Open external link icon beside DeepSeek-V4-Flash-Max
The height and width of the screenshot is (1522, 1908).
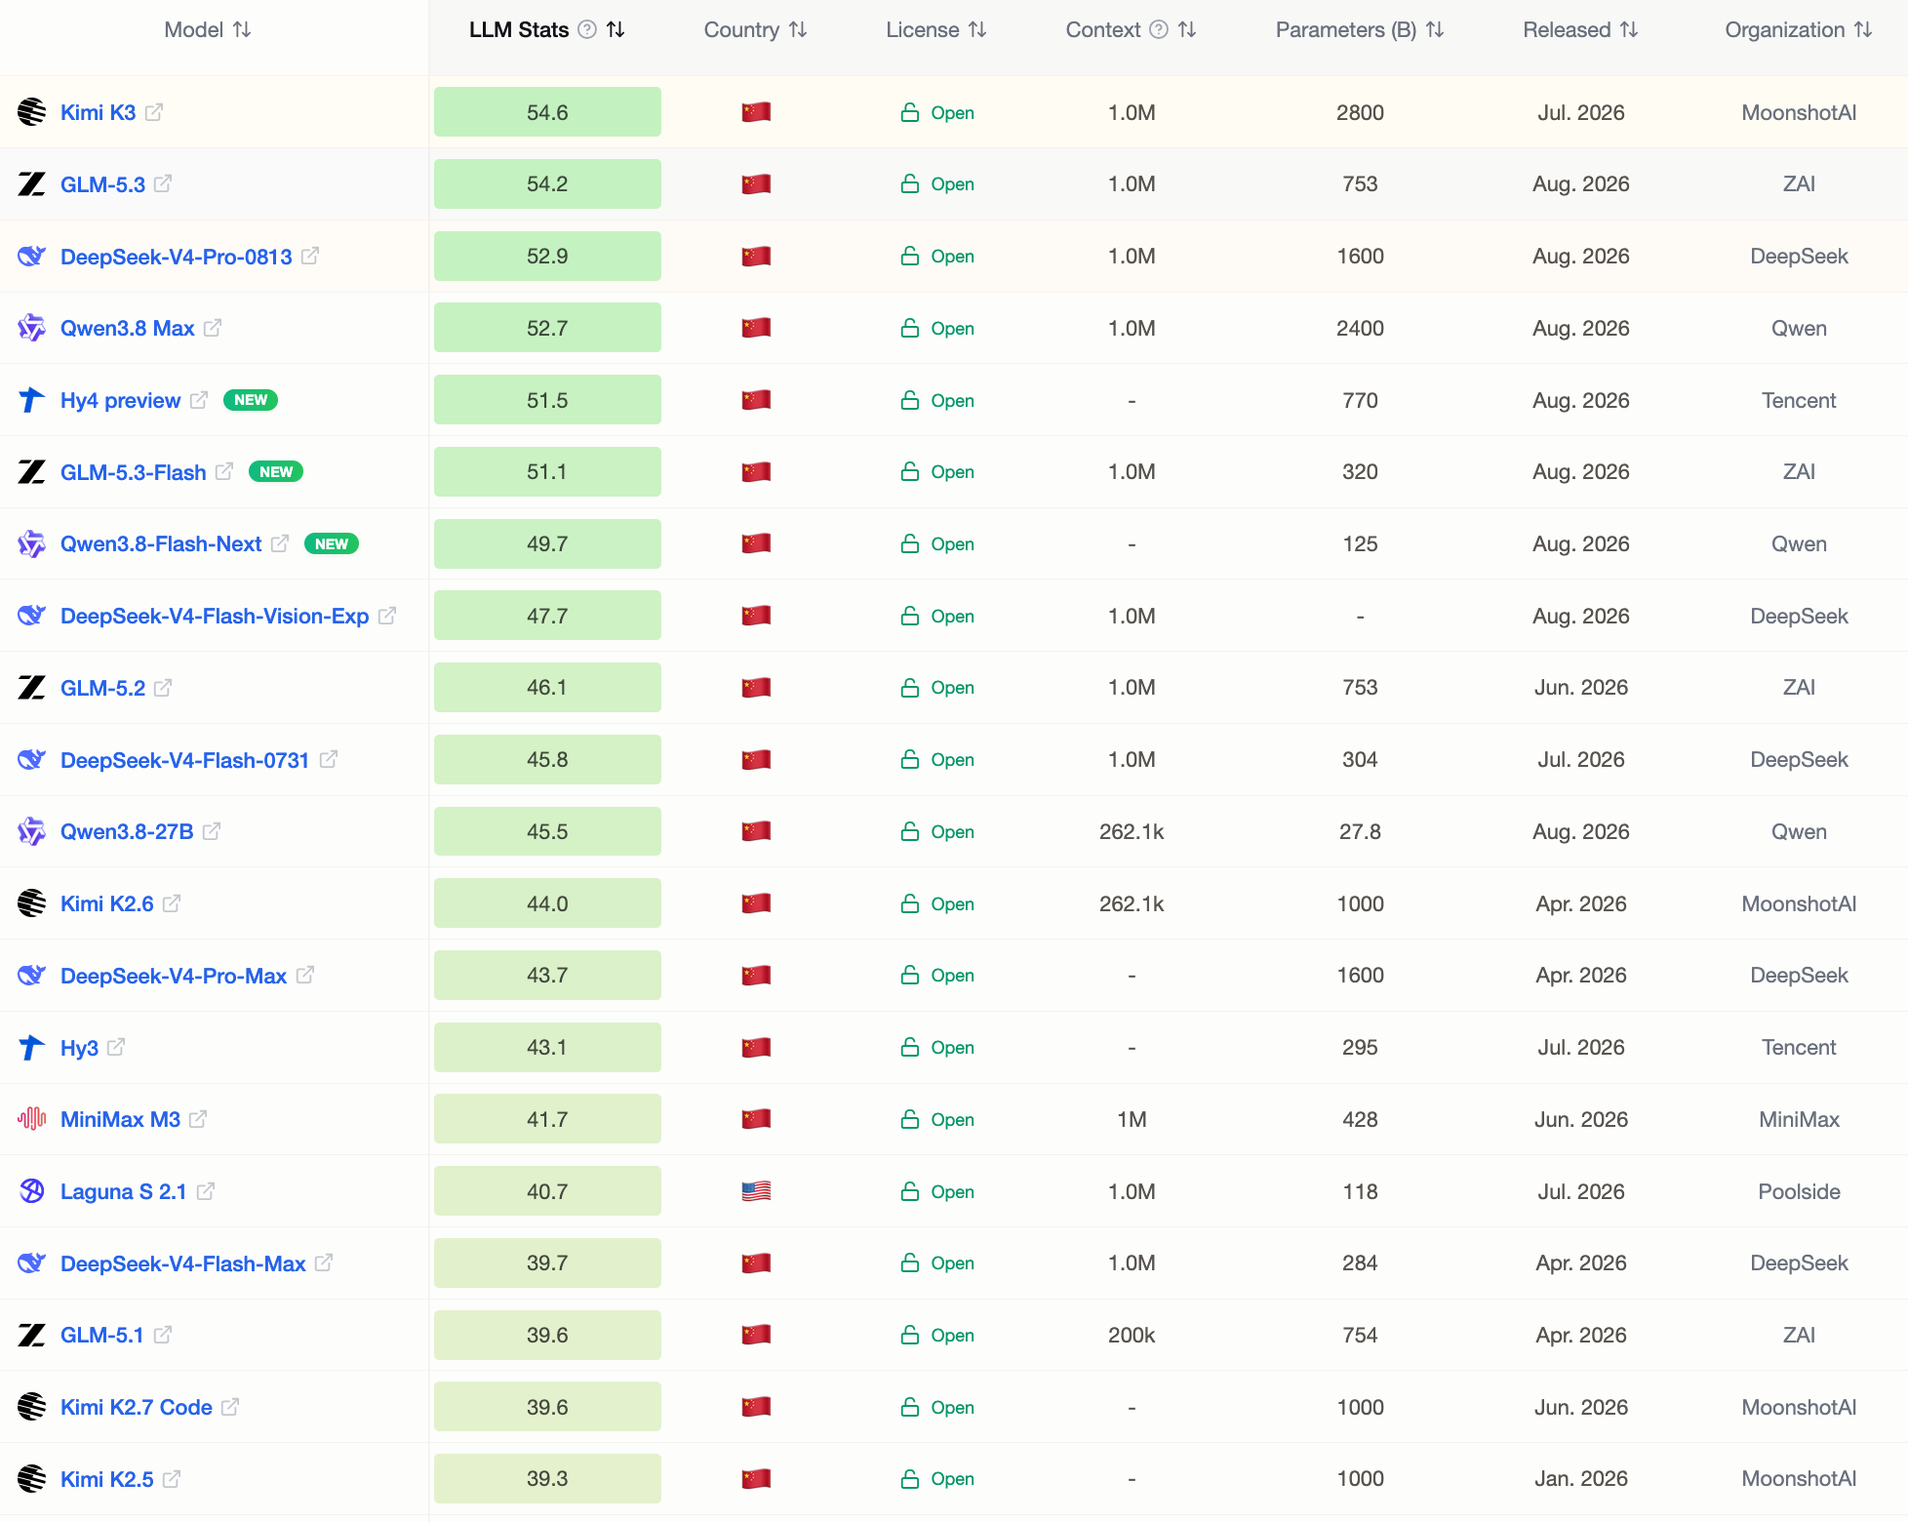click(x=324, y=1262)
